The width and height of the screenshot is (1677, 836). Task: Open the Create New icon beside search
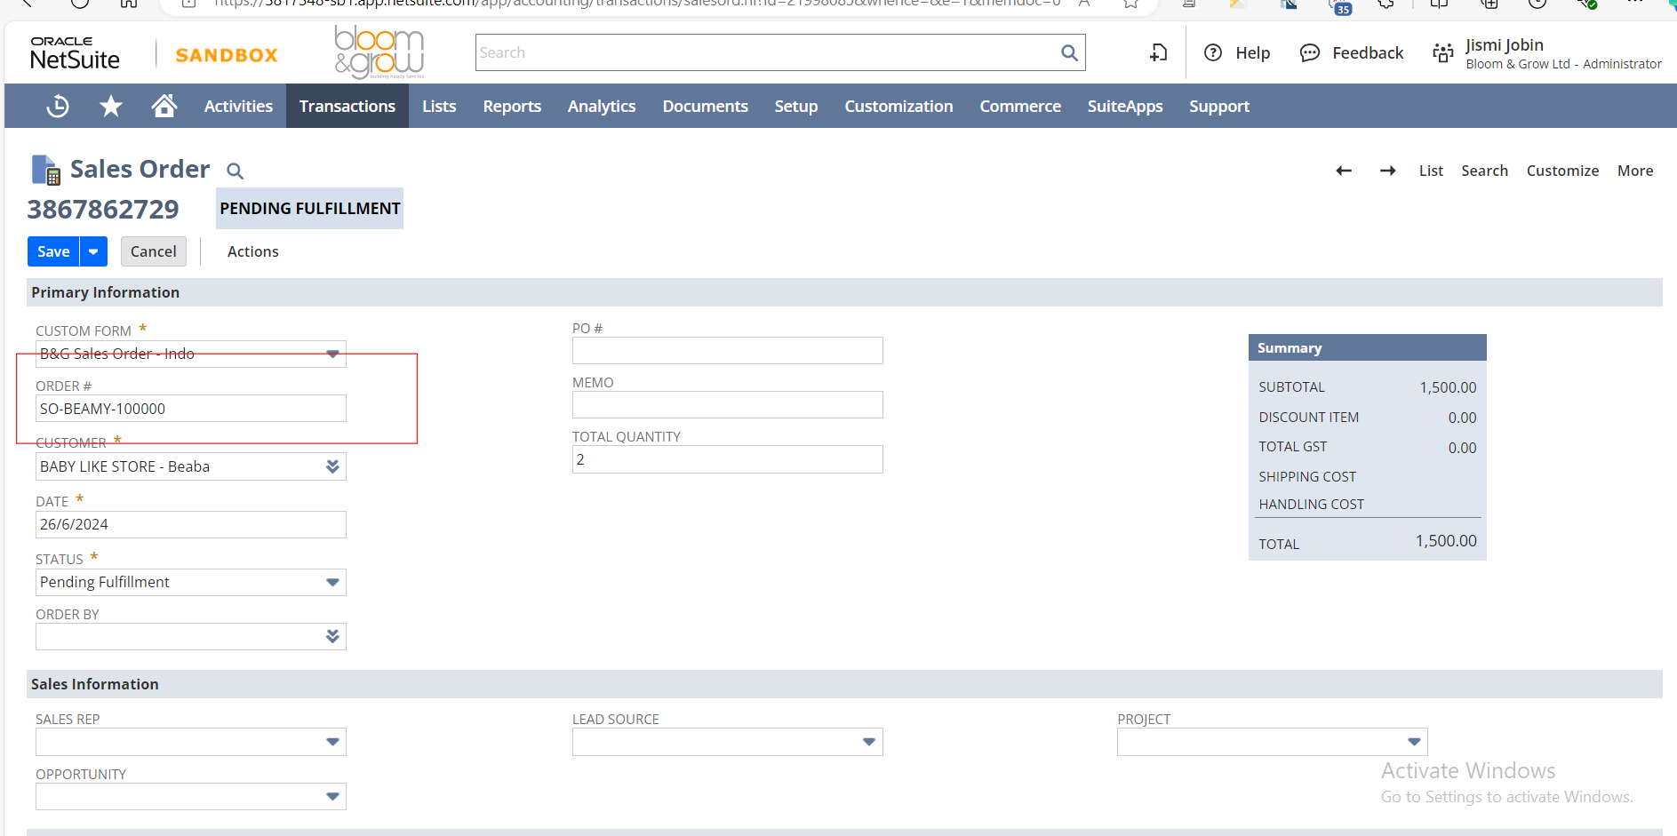pyautogui.click(x=1158, y=52)
